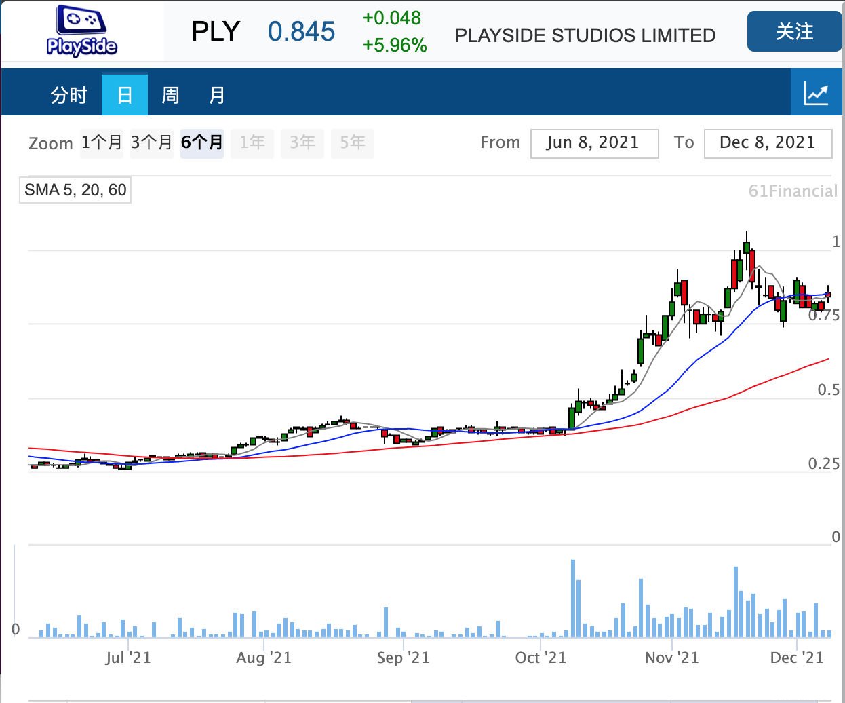Click the Zoom label text

(51, 144)
